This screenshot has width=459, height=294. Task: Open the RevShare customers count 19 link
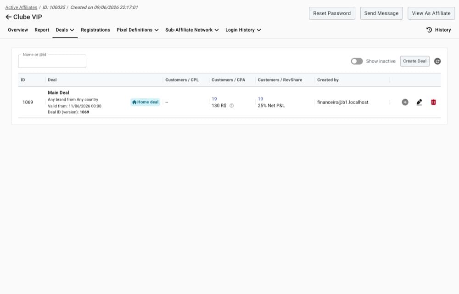pos(261,99)
